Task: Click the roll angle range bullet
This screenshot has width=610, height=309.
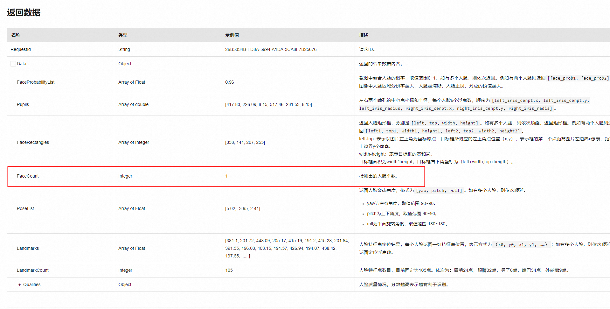Action: [x=408, y=224]
